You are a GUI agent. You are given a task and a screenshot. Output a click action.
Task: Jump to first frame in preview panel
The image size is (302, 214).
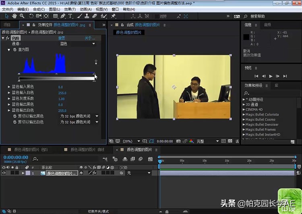[256, 76]
